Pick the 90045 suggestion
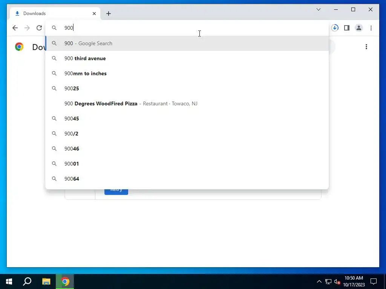 pos(187,119)
